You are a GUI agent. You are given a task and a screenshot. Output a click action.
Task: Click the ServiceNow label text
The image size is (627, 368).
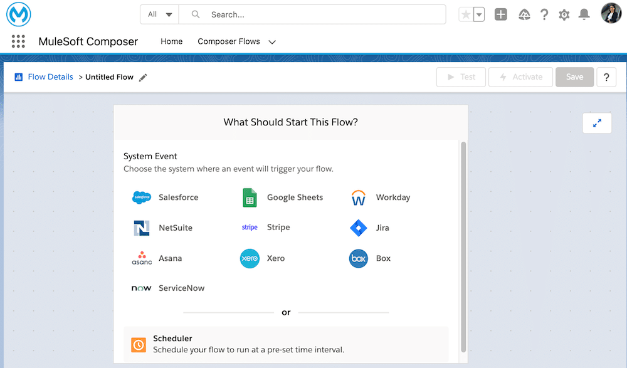(182, 288)
